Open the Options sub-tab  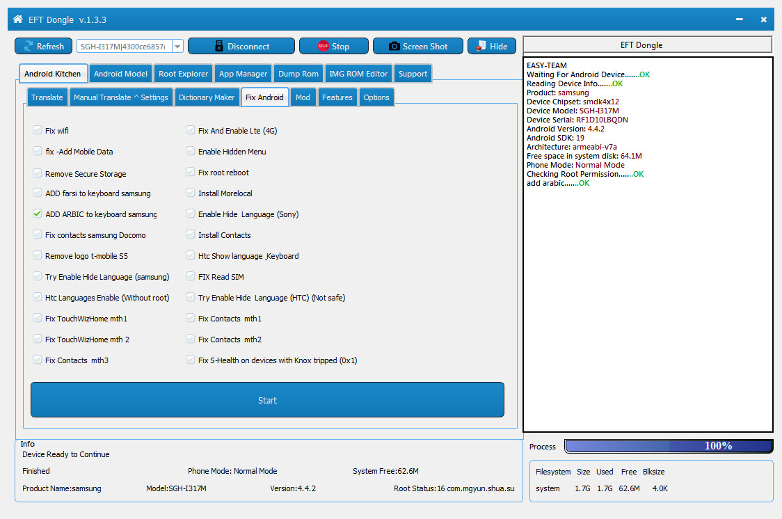point(376,97)
